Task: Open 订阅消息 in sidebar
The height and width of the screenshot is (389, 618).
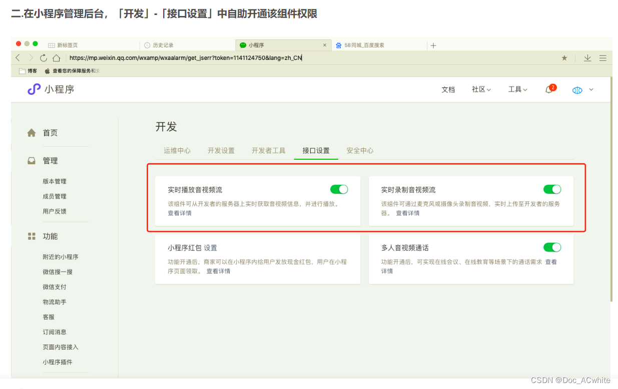Action: [x=55, y=332]
